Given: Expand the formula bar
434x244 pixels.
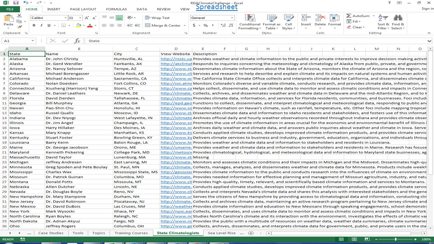Looking at the screenshot, I should pos(430,41).
